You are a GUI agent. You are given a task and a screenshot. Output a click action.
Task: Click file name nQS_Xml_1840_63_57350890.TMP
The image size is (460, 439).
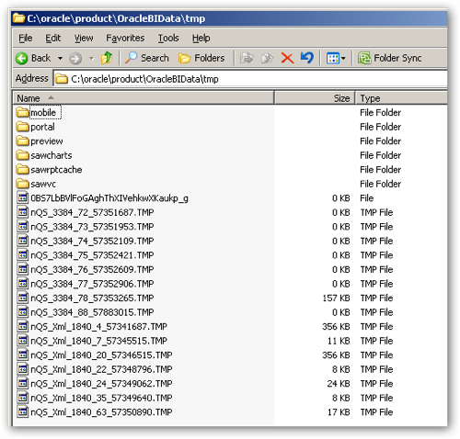pos(101,412)
